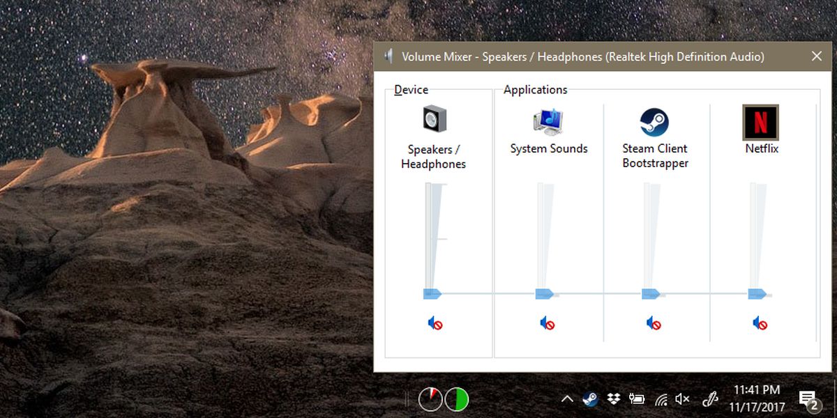This screenshot has height=418, width=837.
Task: Open the Windows Ink Workspace pen icon
Action: 710,399
